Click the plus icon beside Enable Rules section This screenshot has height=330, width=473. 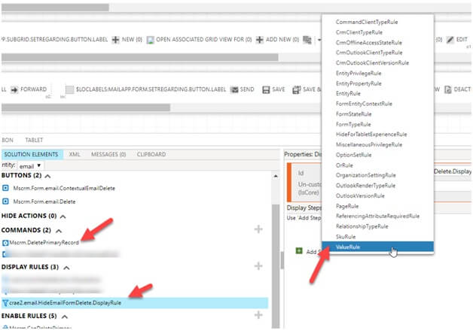(258, 314)
